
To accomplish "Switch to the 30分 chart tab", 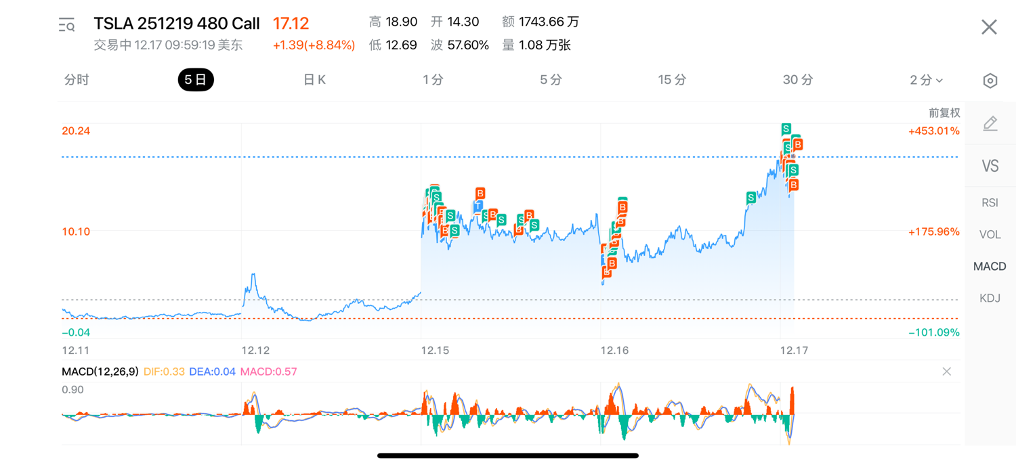I will pyautogui.click(x=798, y=80).
